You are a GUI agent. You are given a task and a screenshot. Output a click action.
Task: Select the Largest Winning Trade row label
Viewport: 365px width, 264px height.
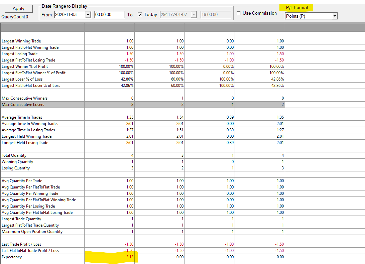pos(21,41)
